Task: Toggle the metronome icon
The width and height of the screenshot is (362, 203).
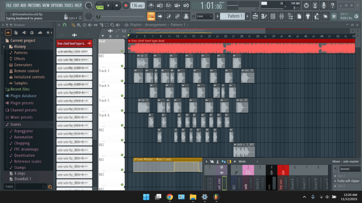Action: point(151,5)
